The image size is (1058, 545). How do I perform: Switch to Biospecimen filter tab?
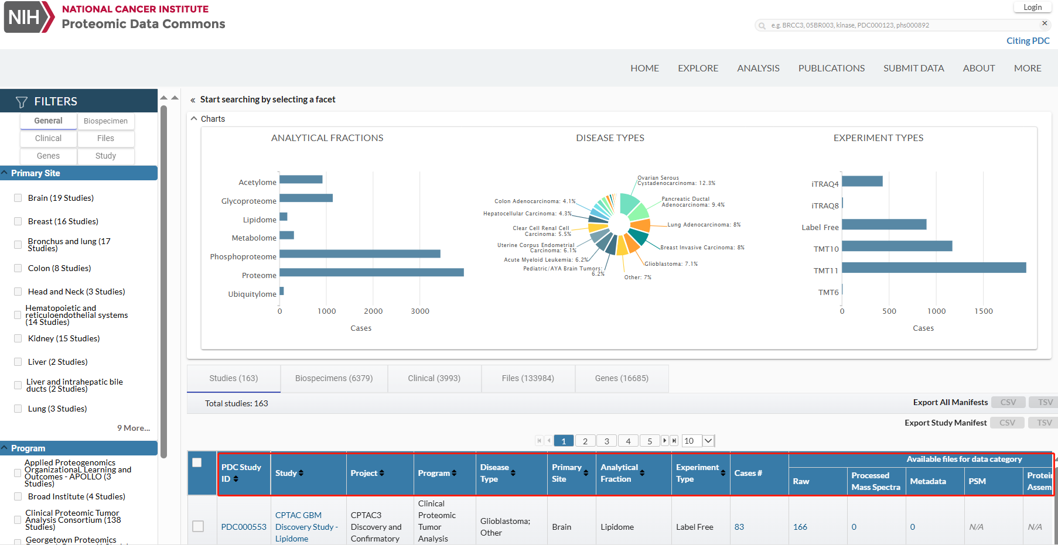[x=105, y=121]
